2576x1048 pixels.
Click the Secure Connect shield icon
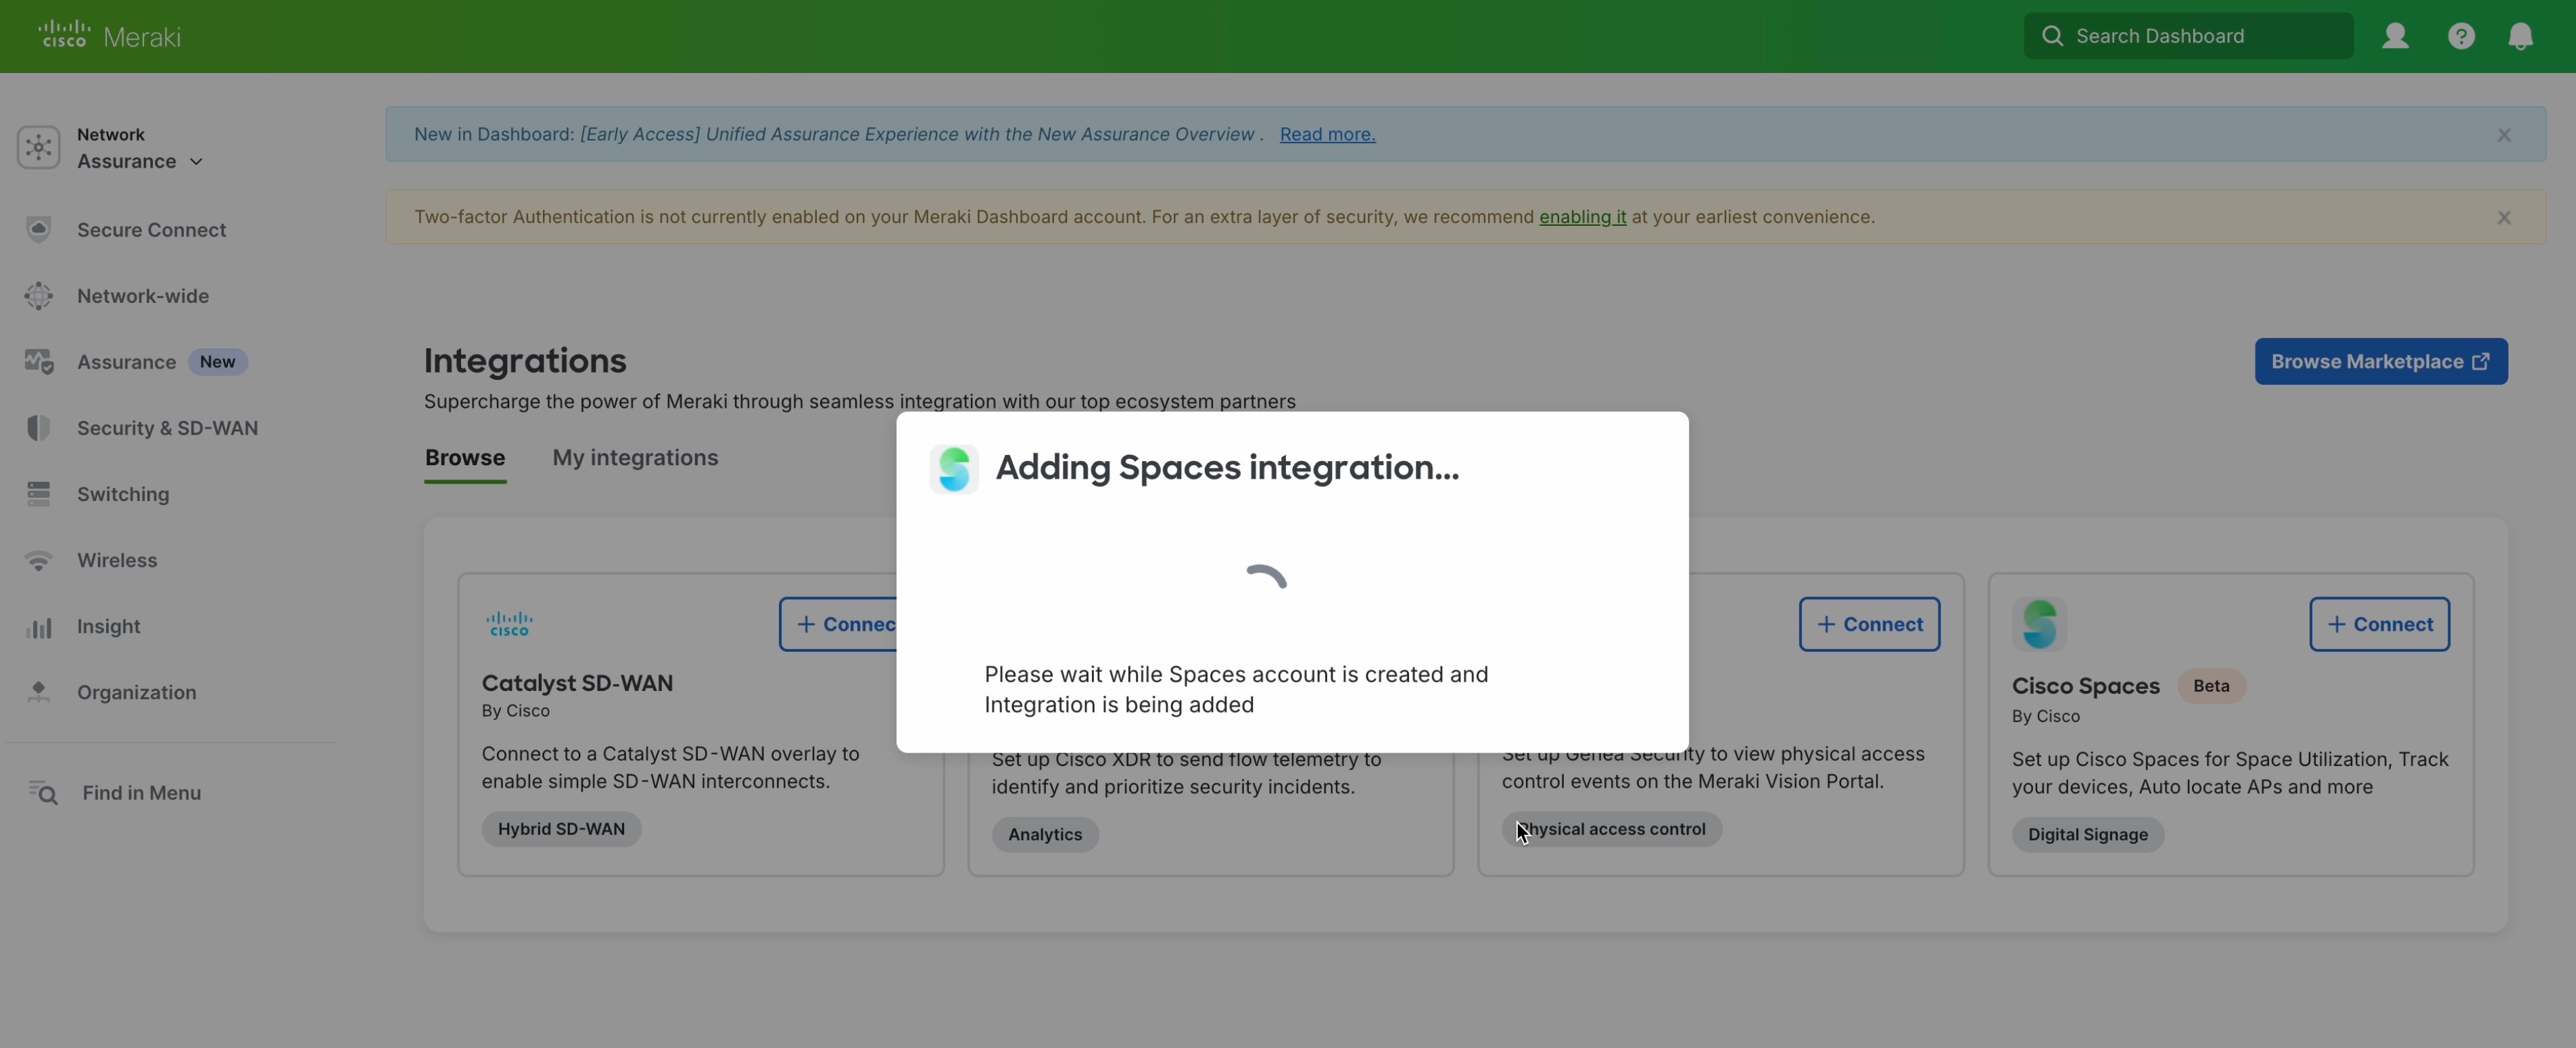pos(39,229)
